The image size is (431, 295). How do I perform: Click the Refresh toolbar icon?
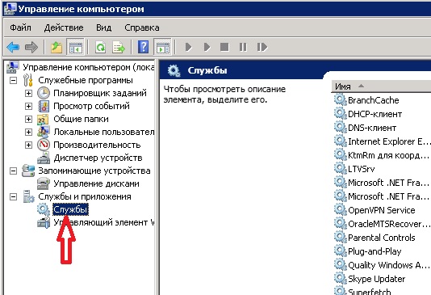coord(101,47)
